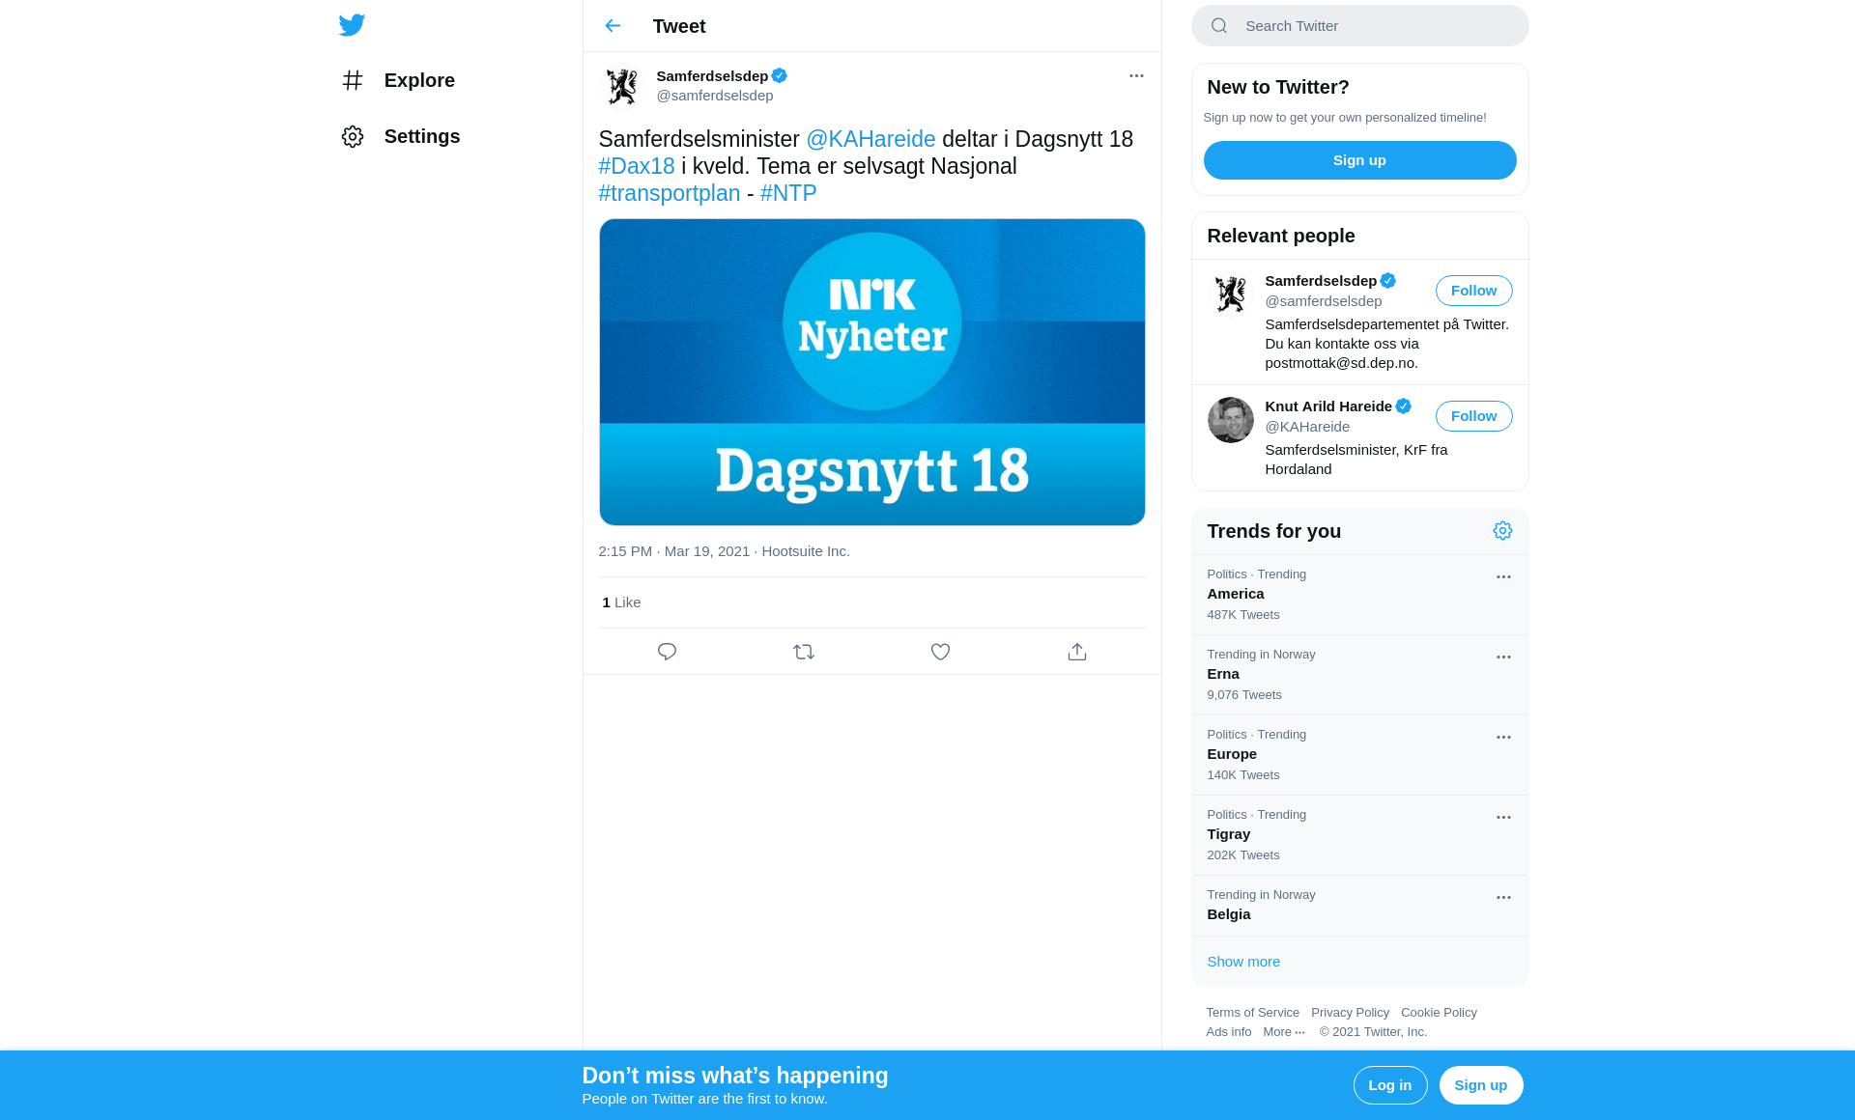Follow Knut Arild Hareide

1473,416
